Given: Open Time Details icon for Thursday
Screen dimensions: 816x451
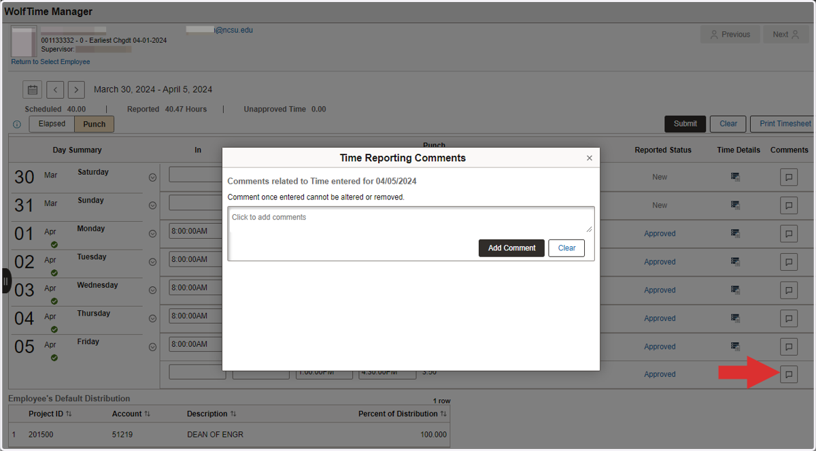Looking at the screenshot, I should [x=736, y=318].
